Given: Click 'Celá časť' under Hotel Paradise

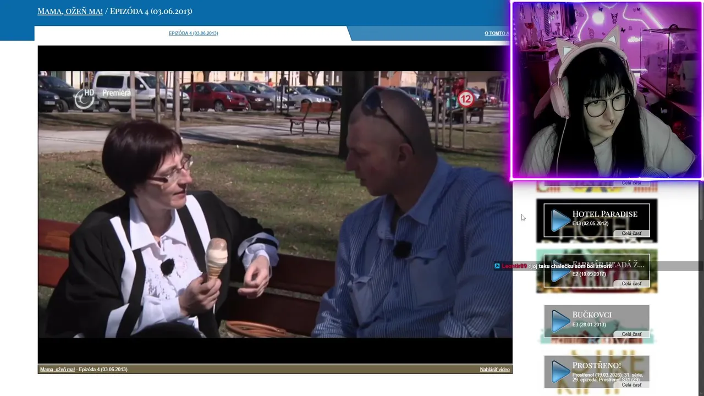Looking at the screenshot, I should 631,233.
